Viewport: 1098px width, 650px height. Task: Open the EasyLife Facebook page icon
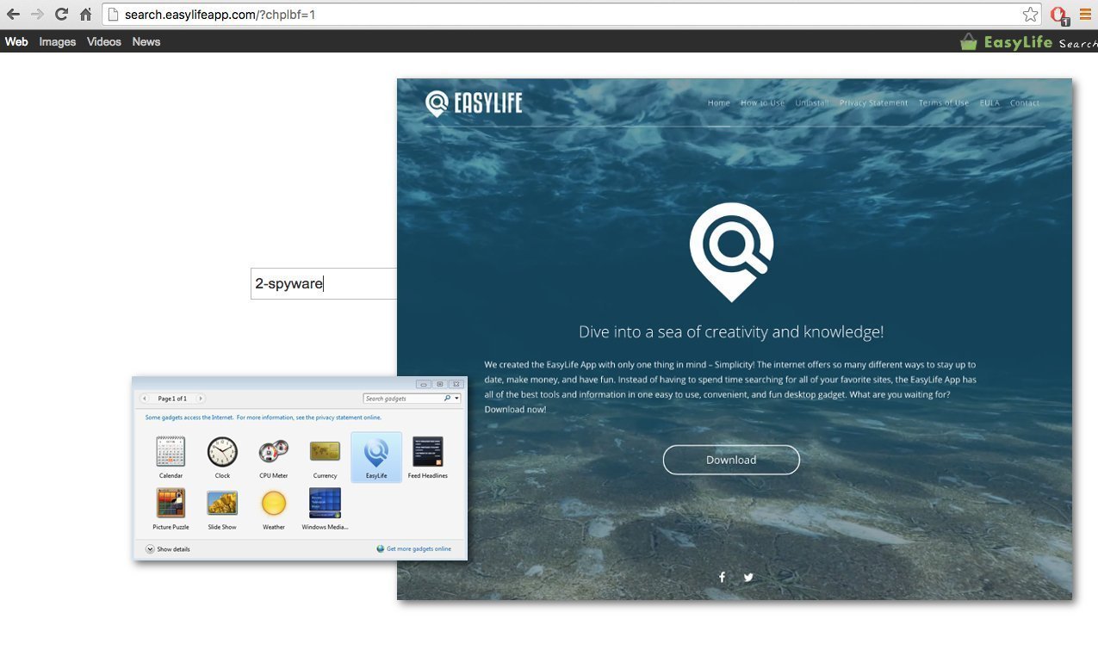722,578
